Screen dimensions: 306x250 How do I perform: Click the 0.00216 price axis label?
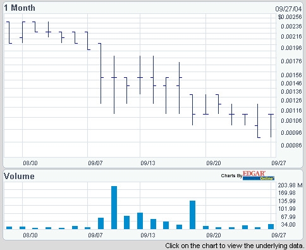click(x=291, y=37)
